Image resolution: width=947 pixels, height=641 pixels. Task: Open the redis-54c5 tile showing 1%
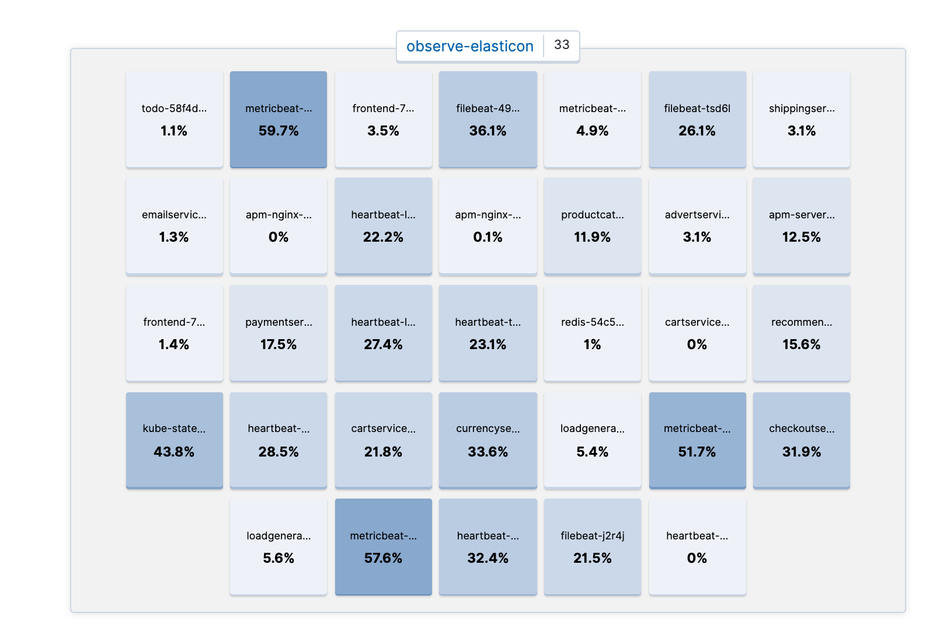[592, 333]
